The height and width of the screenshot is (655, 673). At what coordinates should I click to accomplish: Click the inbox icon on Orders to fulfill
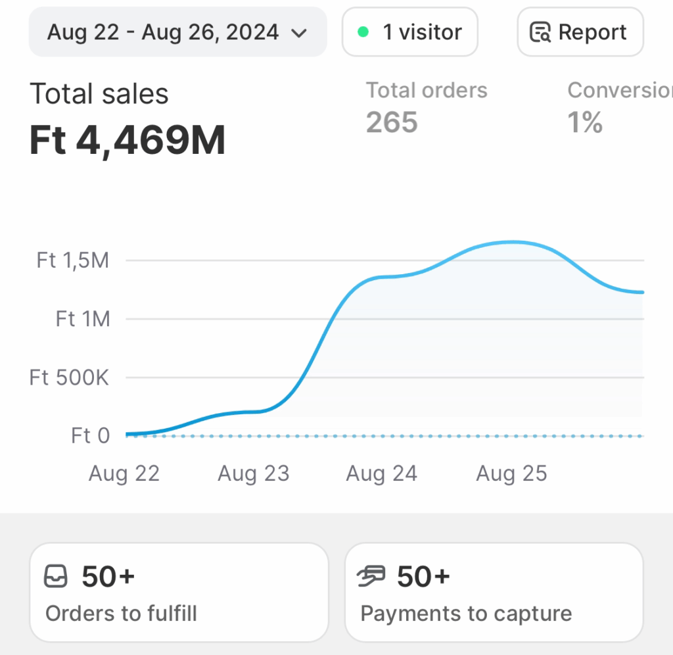(x=56, y=577)
